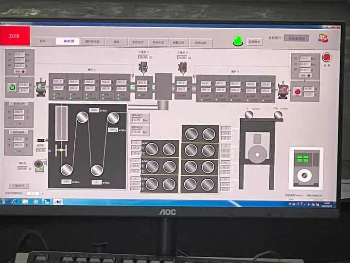Click left roller atop the winder frame
Viewport: 350px width, 263px height.
249,115
